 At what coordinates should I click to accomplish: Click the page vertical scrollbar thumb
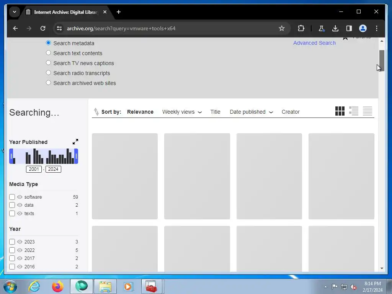(382, 60)
